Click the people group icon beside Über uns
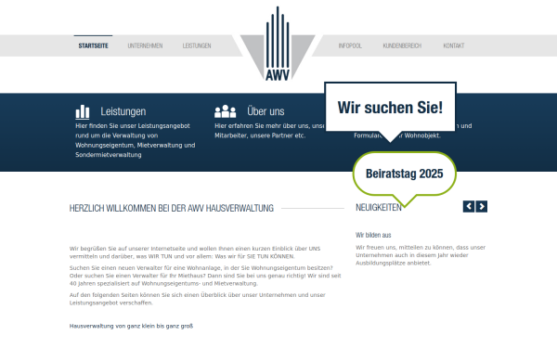The height and width of the screenshot is (348, 557). pos(226,111)
